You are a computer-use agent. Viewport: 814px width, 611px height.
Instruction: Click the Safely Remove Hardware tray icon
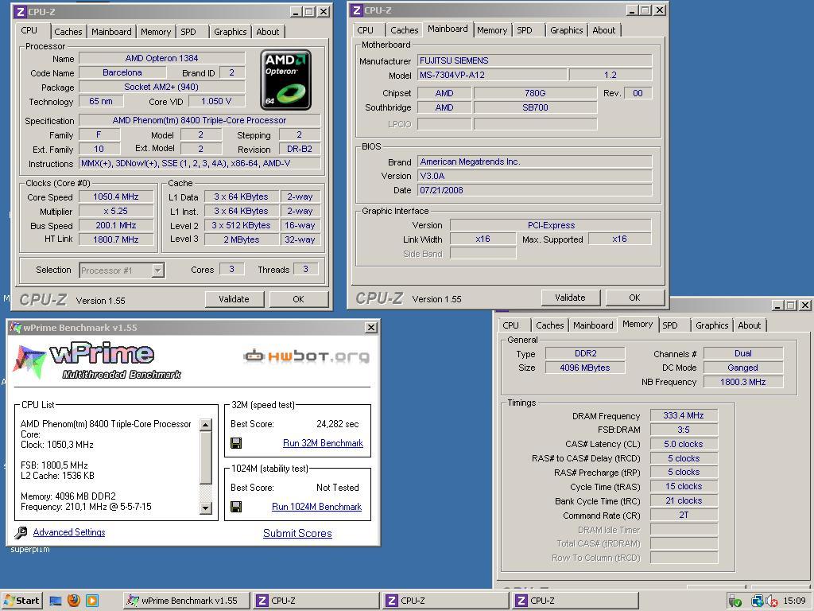735,601
